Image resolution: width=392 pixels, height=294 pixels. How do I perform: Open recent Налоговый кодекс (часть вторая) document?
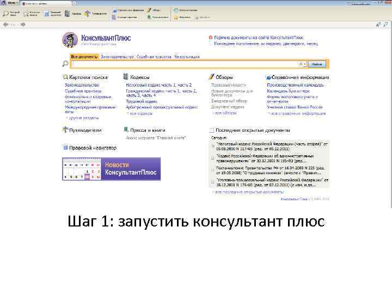272,146
